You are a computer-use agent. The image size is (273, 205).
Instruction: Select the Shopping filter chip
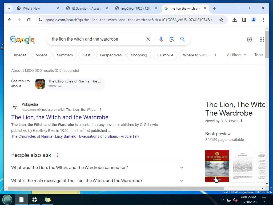[x=139, y=55]
